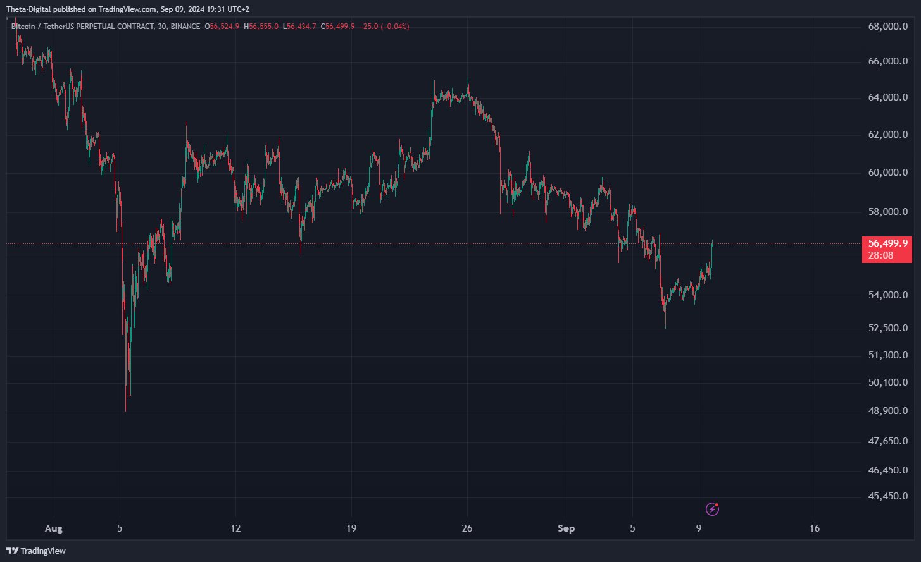The image size is (921, 562).
Task: Click the low value L56,434.7
Action: tap(299, 27)
